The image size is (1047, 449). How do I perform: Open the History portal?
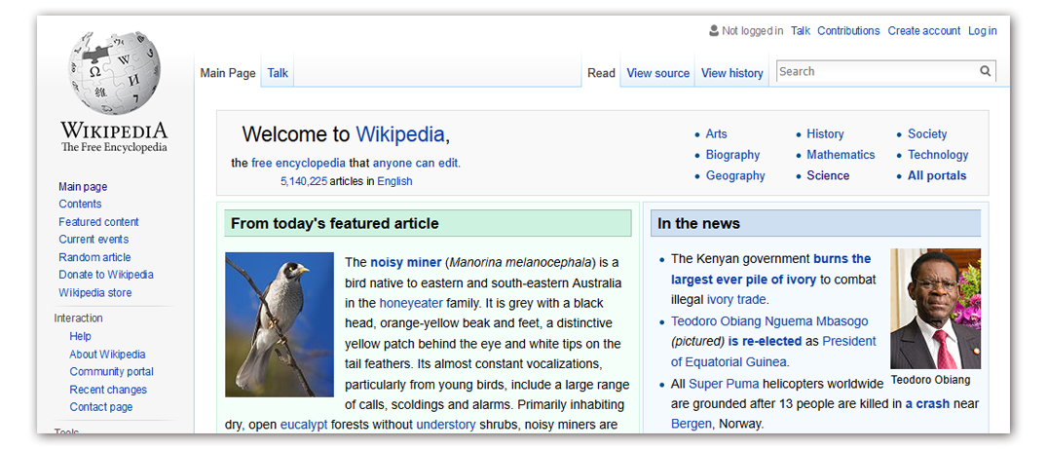point(825,133)
